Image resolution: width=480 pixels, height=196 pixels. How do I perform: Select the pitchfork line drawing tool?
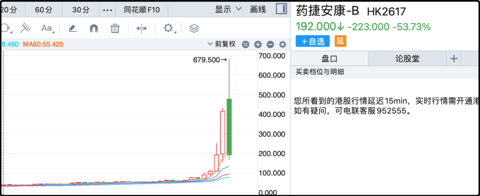point(26,28)
